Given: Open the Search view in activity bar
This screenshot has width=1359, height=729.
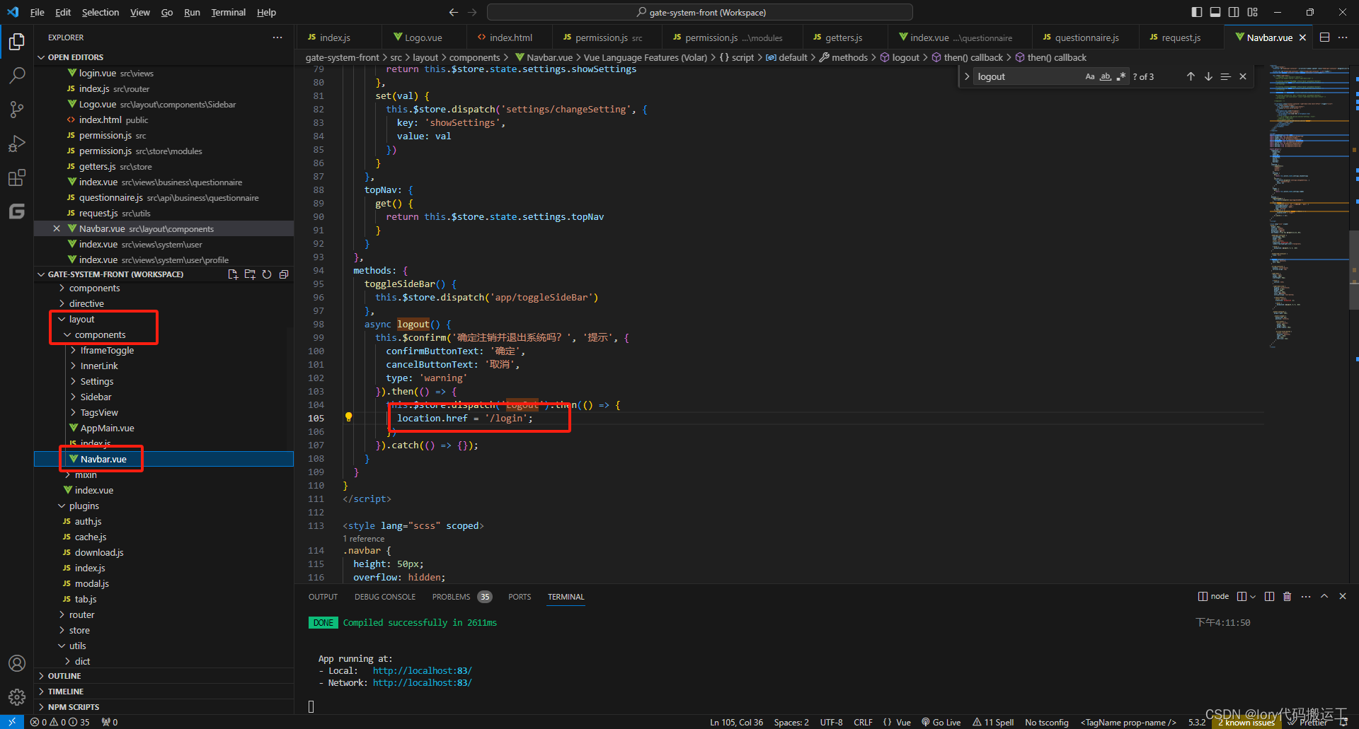Looking at the screenshot, I should pos(17,75).
